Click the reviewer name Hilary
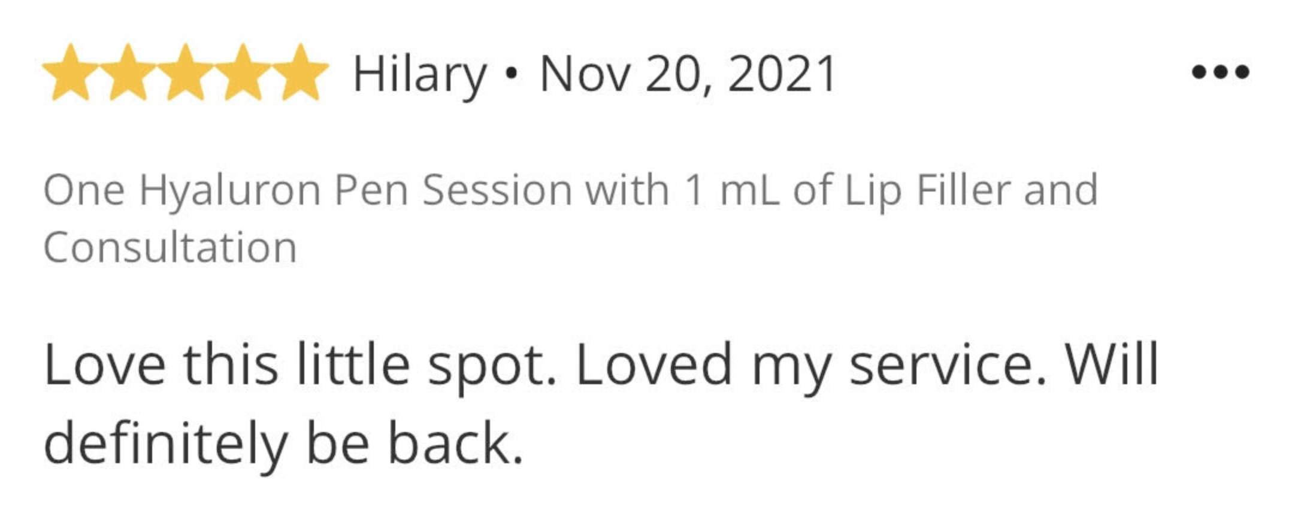Screen dimensions: 1295x523 pos(419,75)
